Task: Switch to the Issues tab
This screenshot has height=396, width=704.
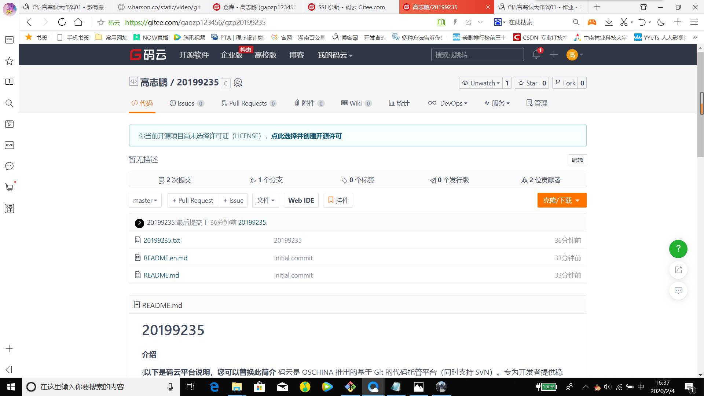Action: (x=186, y=103)
